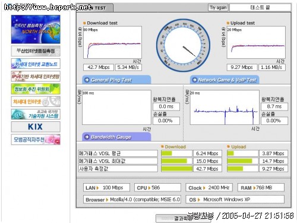The width and height of the screenshot is (297, 223).
Task: Open the 기술지원 시스템 banner
Action: click(36, 114)
